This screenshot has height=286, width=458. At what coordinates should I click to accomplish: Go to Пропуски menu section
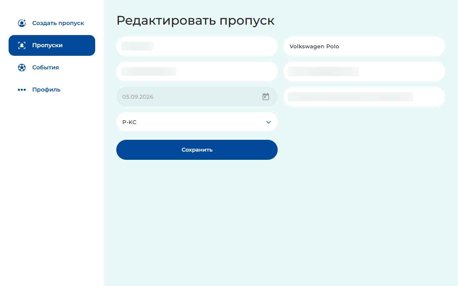tap(52, 45)
